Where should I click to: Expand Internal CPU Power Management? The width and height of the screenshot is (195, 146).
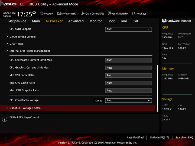[x=28, y=51]
